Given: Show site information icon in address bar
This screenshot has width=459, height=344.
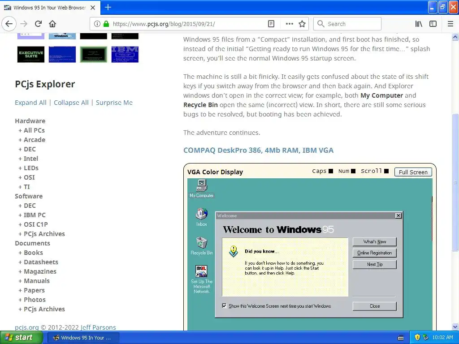Looking at the screenshot, I should click(97, 24).
